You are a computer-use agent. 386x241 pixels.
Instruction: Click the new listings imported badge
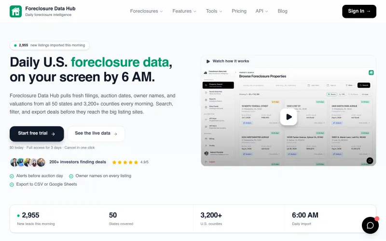coord(50,45)
